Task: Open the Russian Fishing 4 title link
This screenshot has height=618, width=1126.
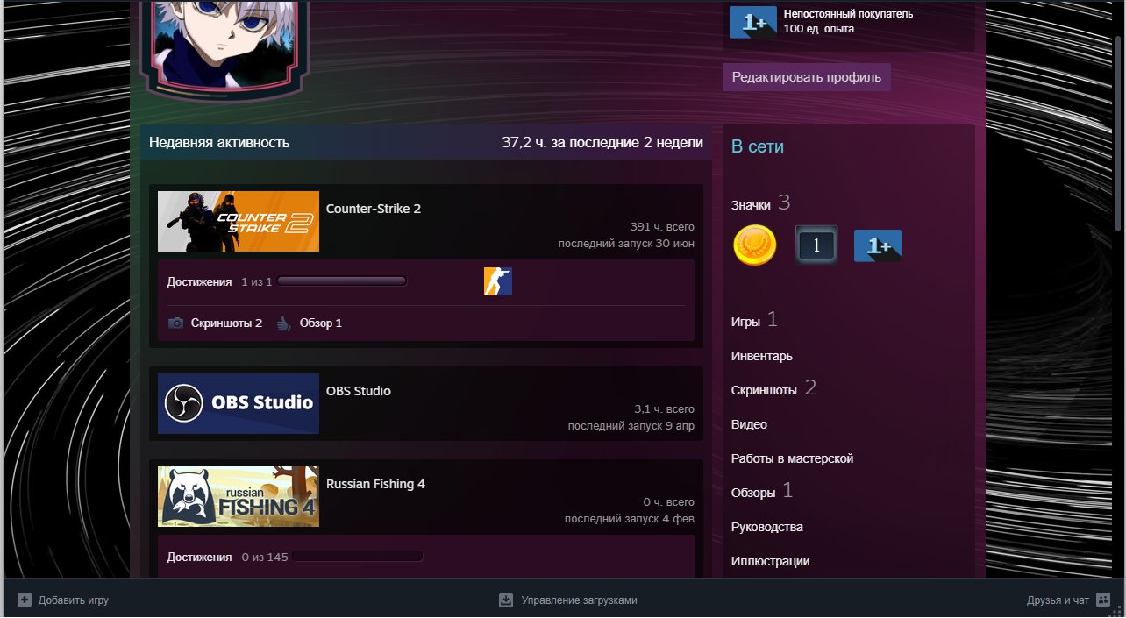Action: tap(375, 484)
